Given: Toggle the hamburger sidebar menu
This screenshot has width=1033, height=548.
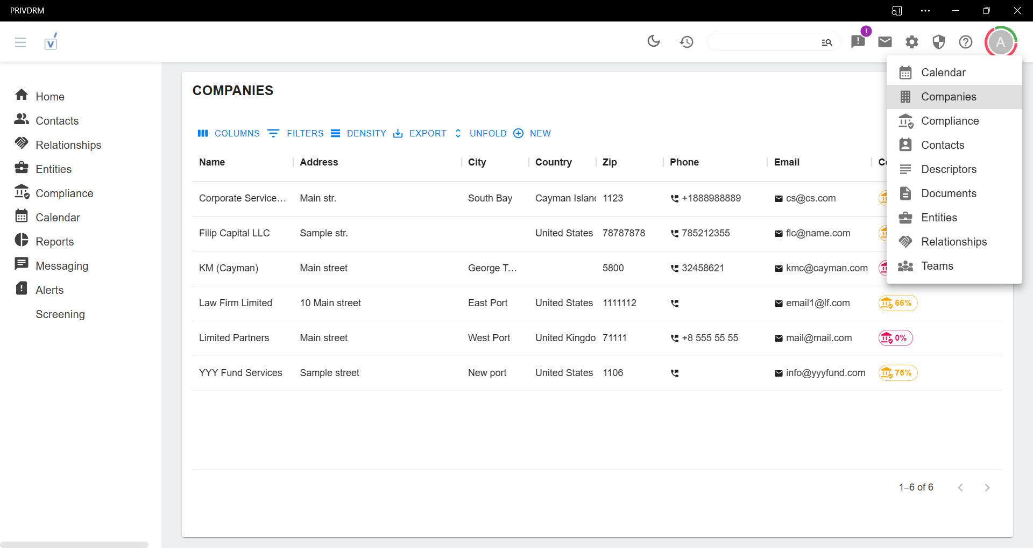Looking at the screenshot, I should [x=20, y=42].
